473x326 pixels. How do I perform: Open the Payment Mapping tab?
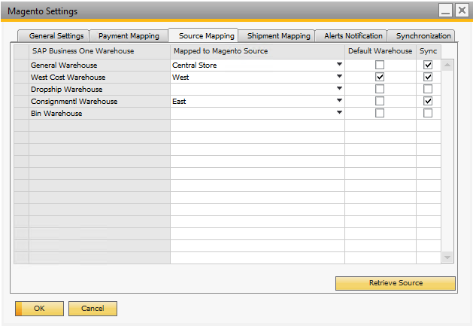coord(129,35)
